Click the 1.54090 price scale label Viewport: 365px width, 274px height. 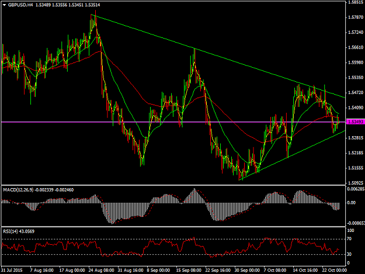pyautogui.click(x=356, y=107)
